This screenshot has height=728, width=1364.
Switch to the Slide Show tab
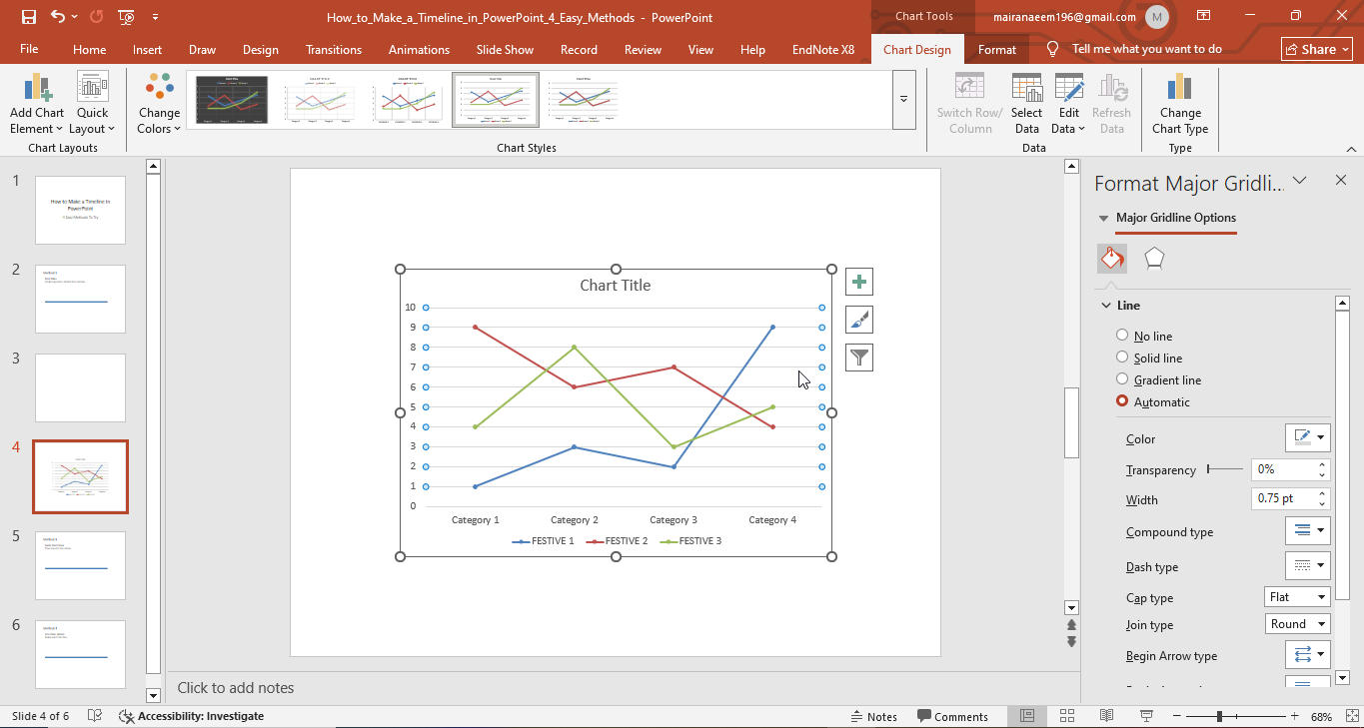(505, 49)
